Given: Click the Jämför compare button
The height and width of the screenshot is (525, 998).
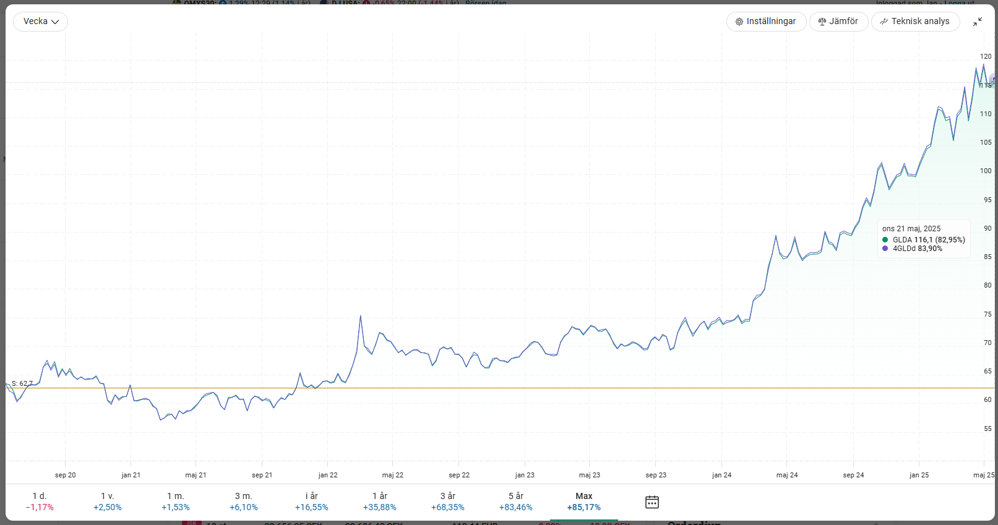Looking at the screenshot, I should click(x=838, y=22).
